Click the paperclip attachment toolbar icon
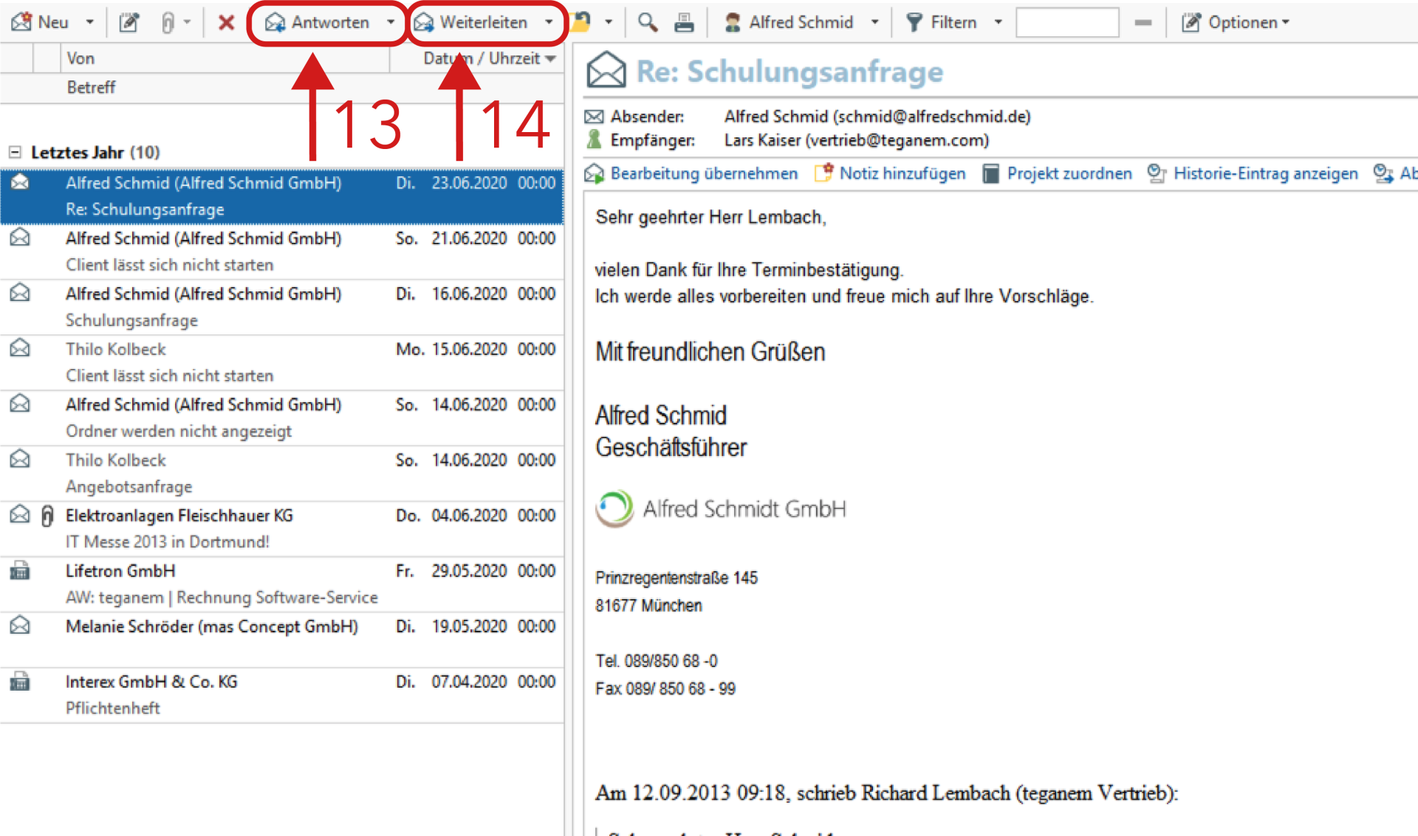 168,23
